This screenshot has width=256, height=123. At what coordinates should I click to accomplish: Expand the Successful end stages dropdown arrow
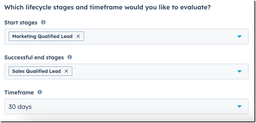coord(239,71)
